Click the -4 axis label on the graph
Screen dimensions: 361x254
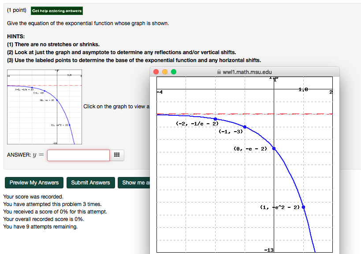pos(160,92)
